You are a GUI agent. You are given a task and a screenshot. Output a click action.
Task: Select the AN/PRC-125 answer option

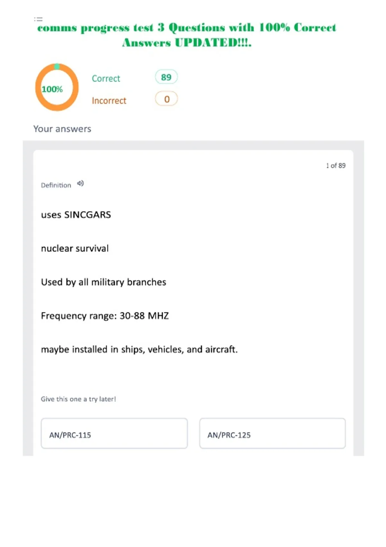(272, 433)
